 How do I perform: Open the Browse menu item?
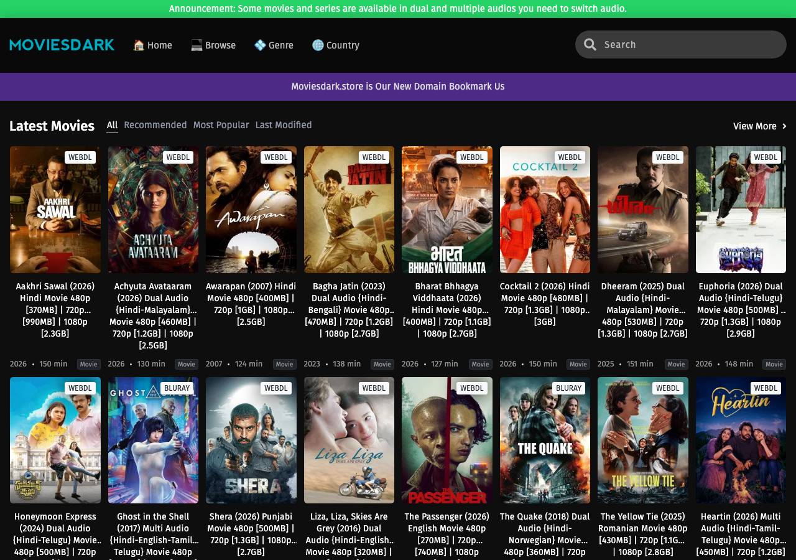[213, 45]
